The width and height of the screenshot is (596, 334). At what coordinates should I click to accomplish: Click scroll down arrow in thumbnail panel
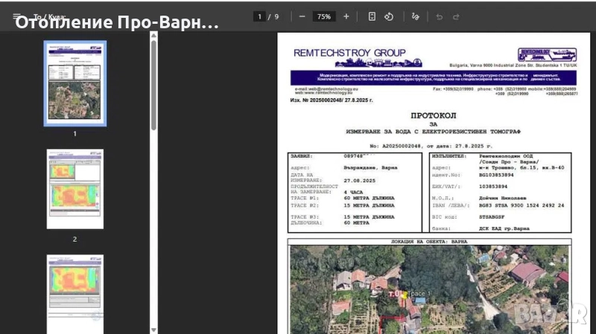tap(153, 330)
